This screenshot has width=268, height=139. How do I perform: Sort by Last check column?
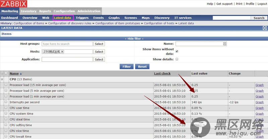pyautogui.click(x=162, y=73)
